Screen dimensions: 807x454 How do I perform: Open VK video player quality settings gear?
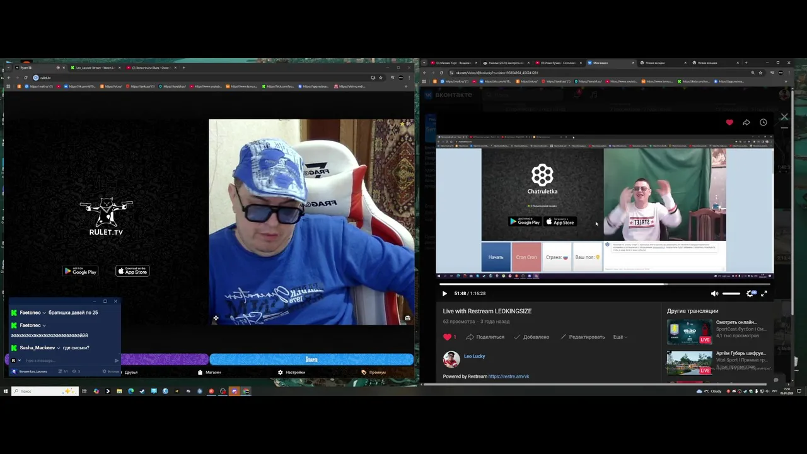pos(750,293)
